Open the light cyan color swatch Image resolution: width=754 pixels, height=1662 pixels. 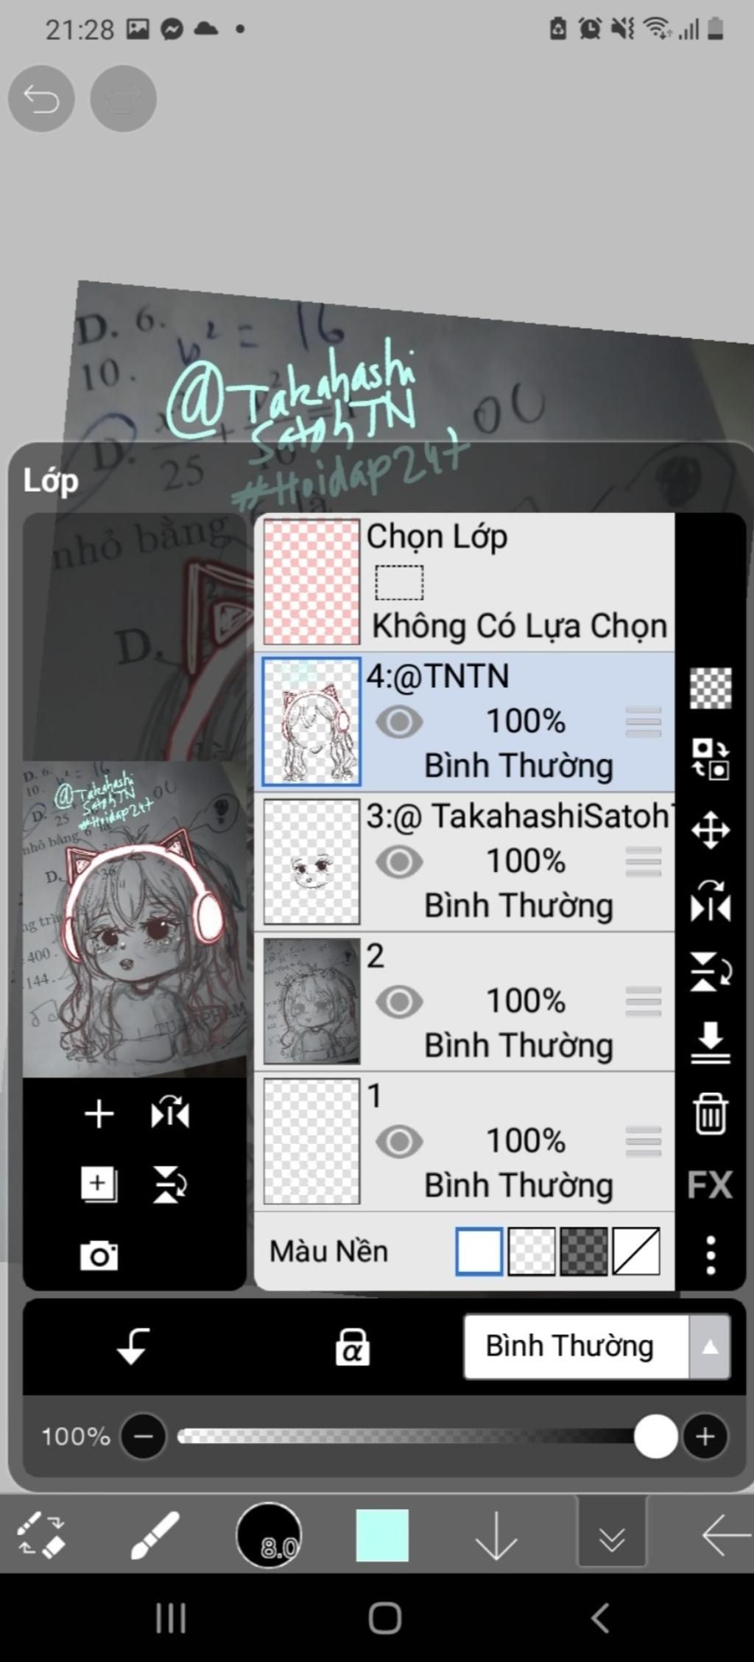click(382, 1536)
